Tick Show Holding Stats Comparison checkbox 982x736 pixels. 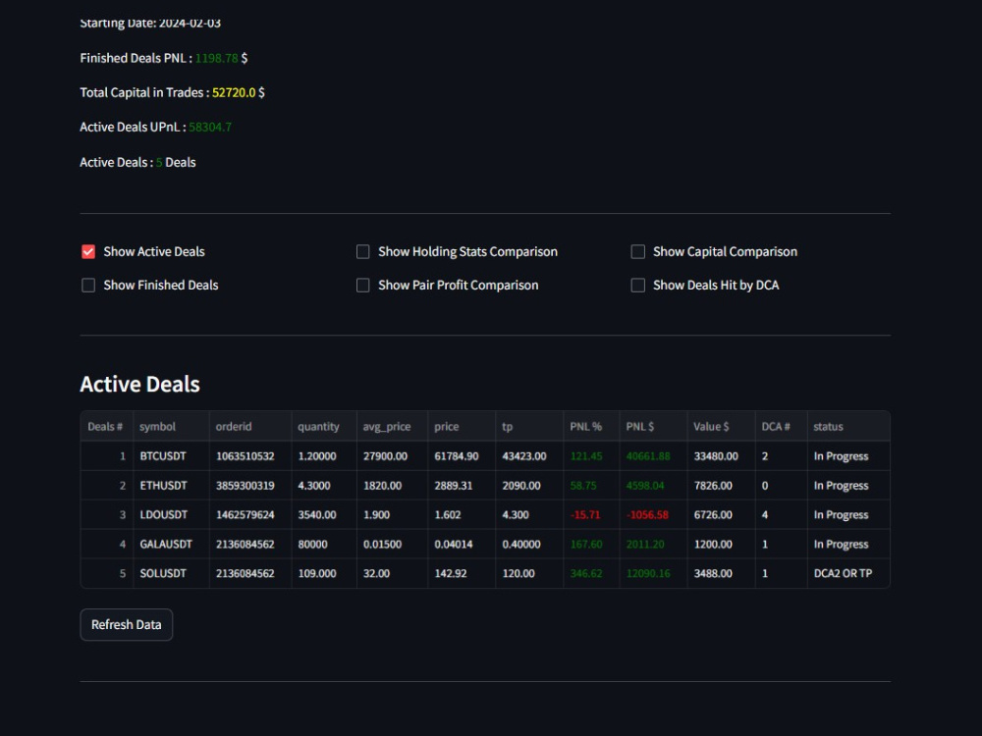click(362, 251)
